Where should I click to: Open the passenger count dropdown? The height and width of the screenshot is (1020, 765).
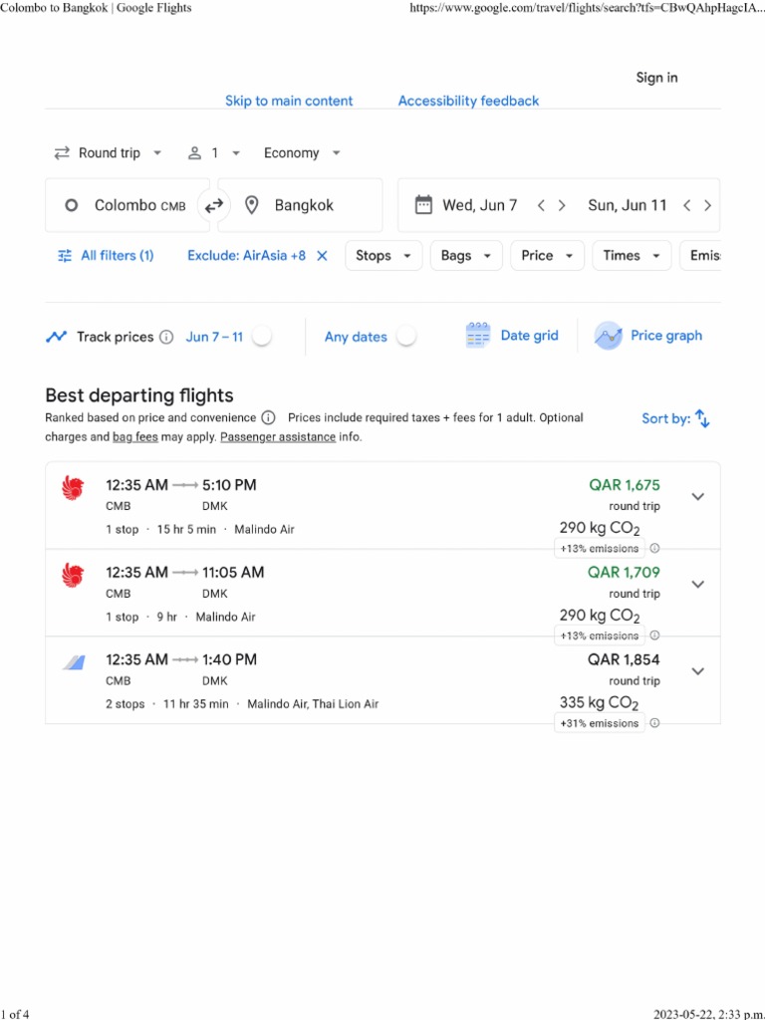(214, 152)
